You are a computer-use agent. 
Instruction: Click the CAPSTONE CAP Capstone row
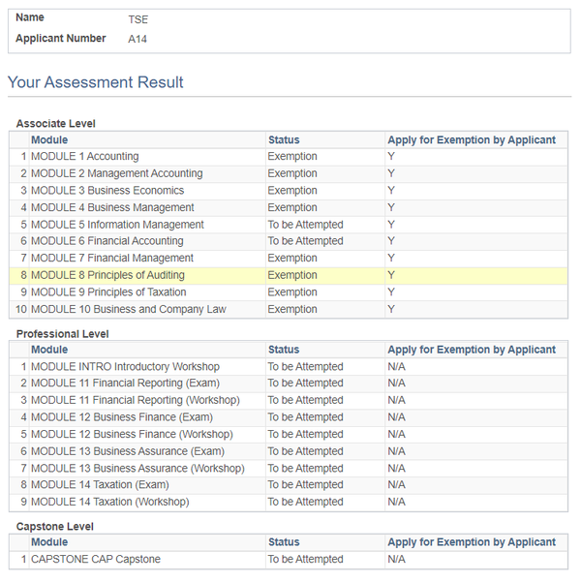tap(96, 560)
